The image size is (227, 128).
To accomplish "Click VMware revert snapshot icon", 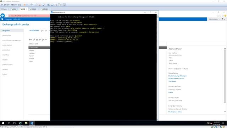I will pyautogui.click(x=40, y=5).
